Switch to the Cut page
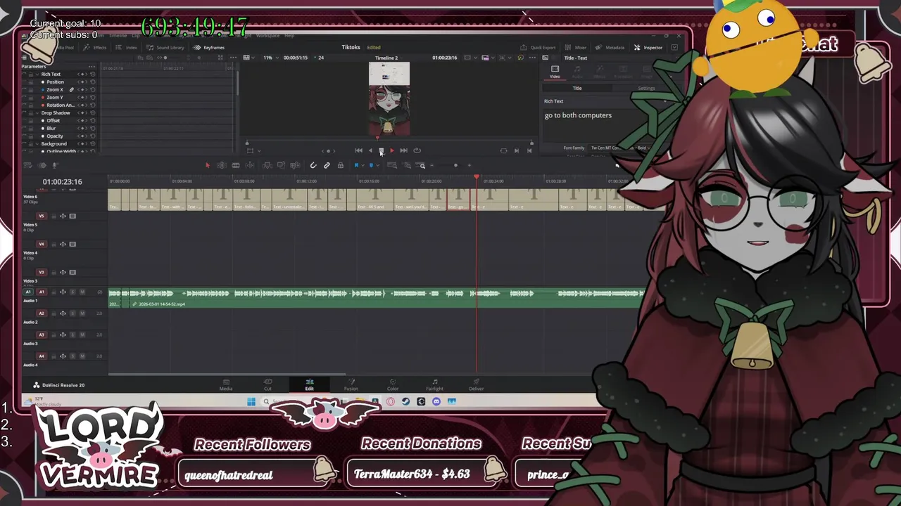 click(x=267, y=384)
